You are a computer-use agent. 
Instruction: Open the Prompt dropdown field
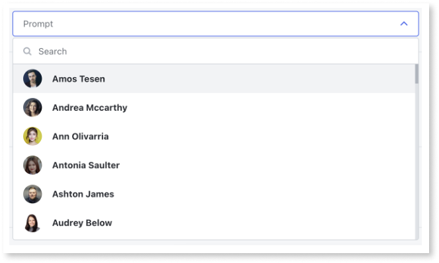(x=216, y=24)
